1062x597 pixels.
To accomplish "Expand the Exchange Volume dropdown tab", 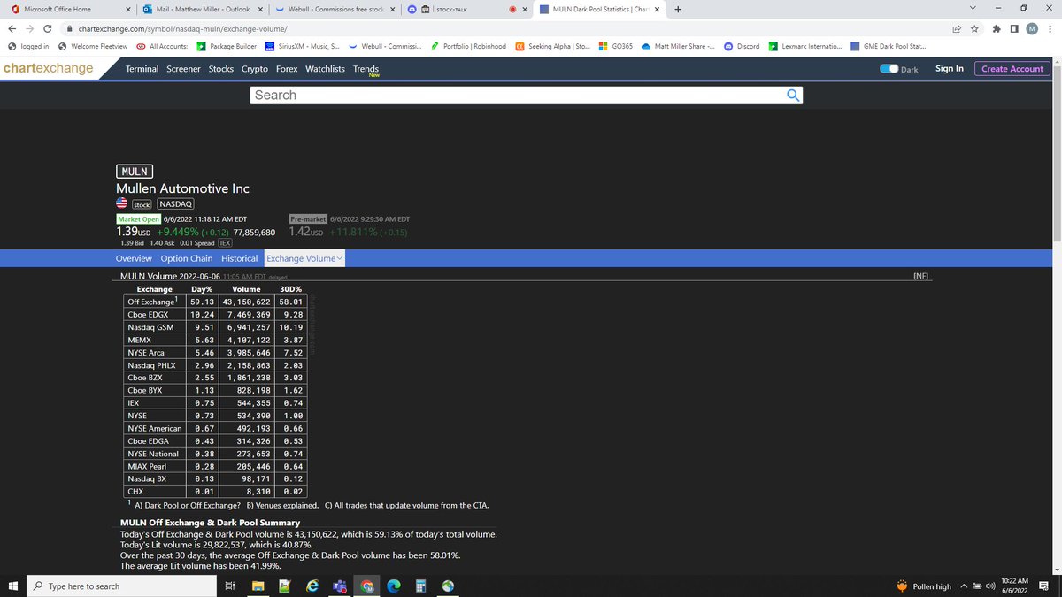I will tap(304, 258).
